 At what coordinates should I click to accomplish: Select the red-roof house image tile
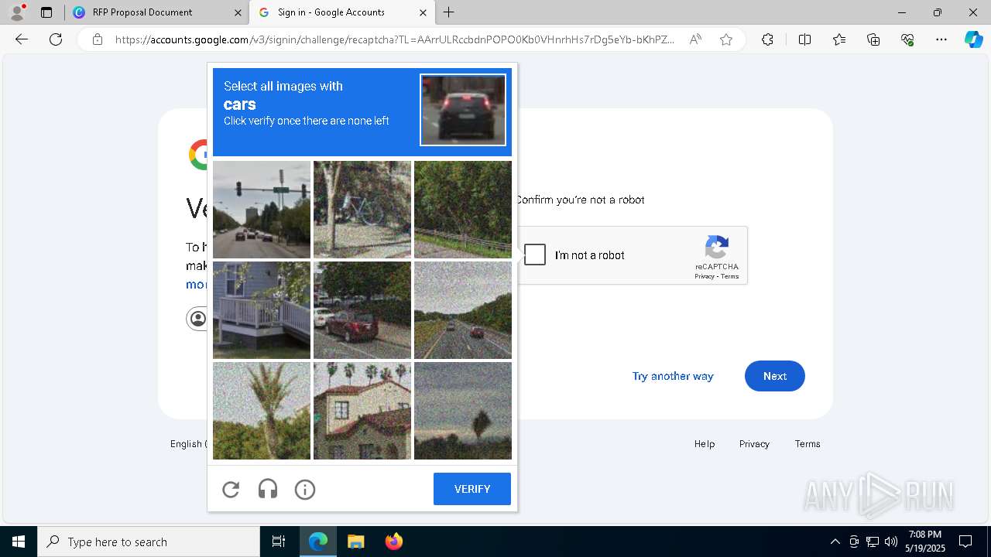point(362,411)
